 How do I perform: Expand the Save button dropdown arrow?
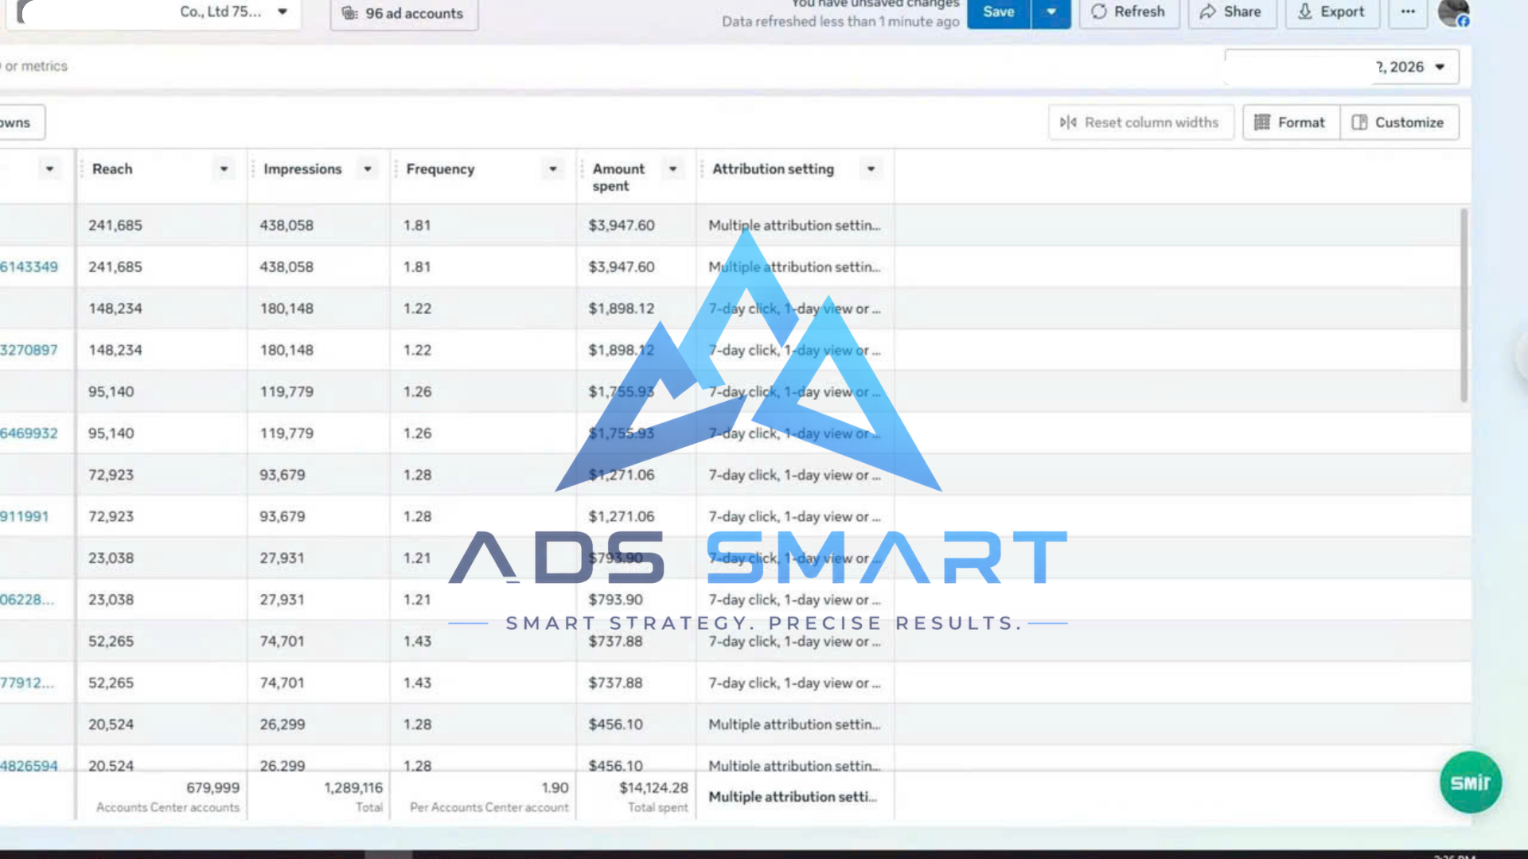coord(1051,12)
